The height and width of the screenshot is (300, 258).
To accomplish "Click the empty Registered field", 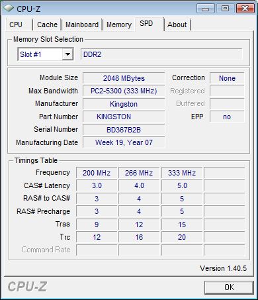I will point(227,91).
